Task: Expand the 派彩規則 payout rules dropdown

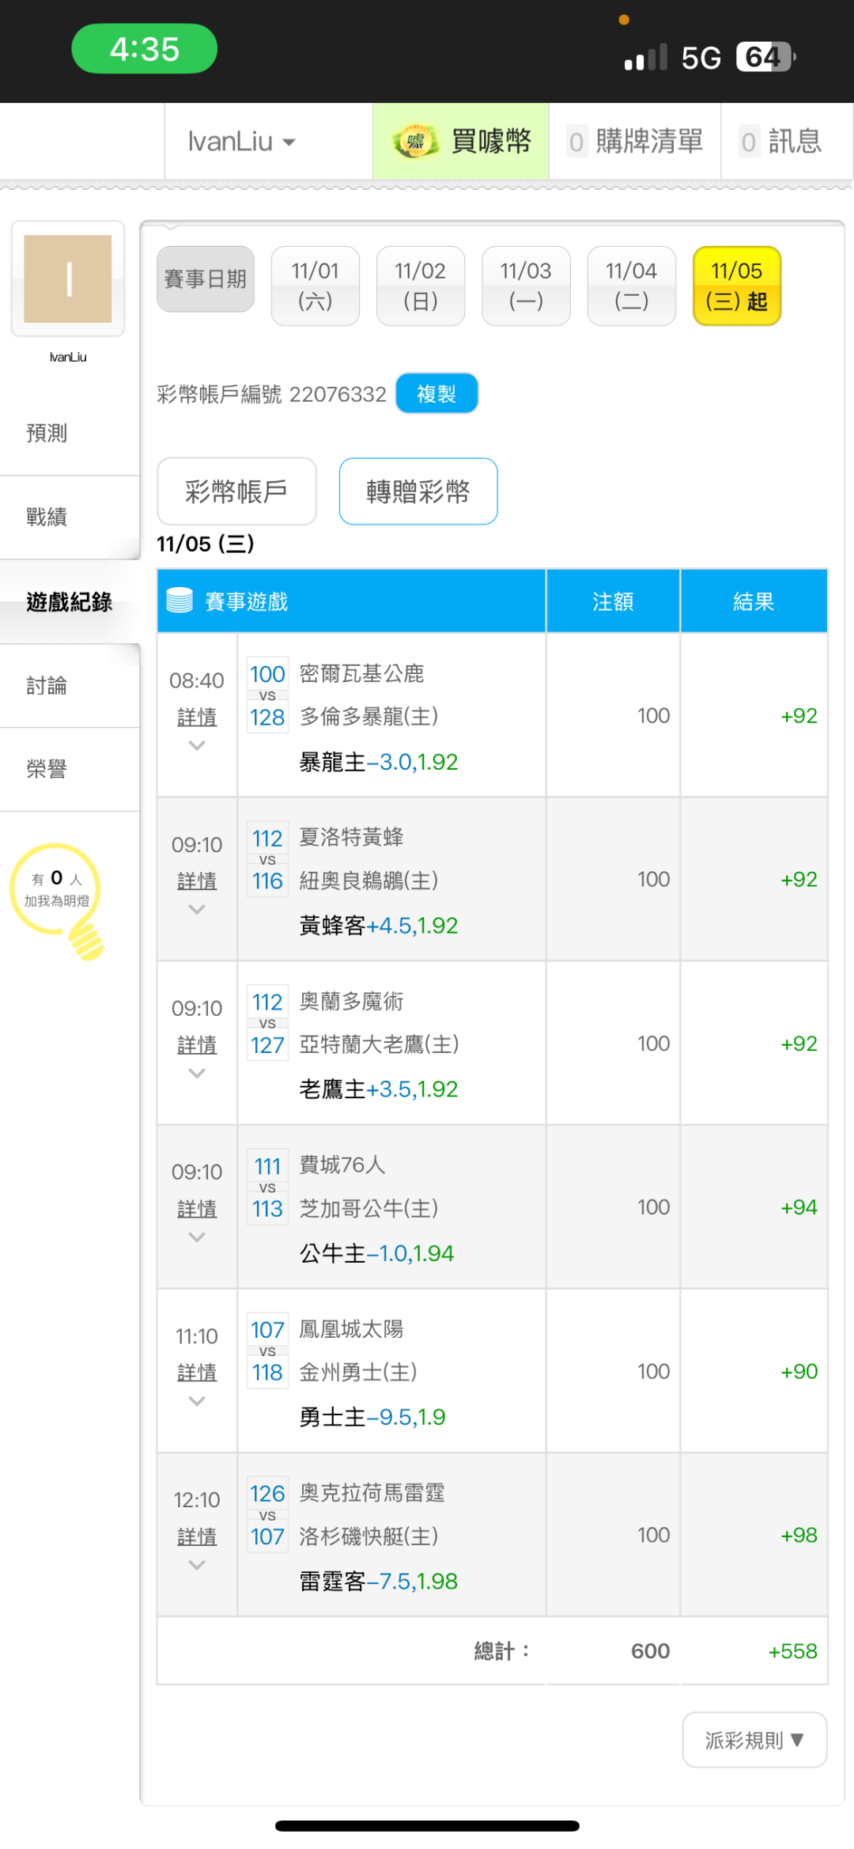Action: coord(754,1740)
